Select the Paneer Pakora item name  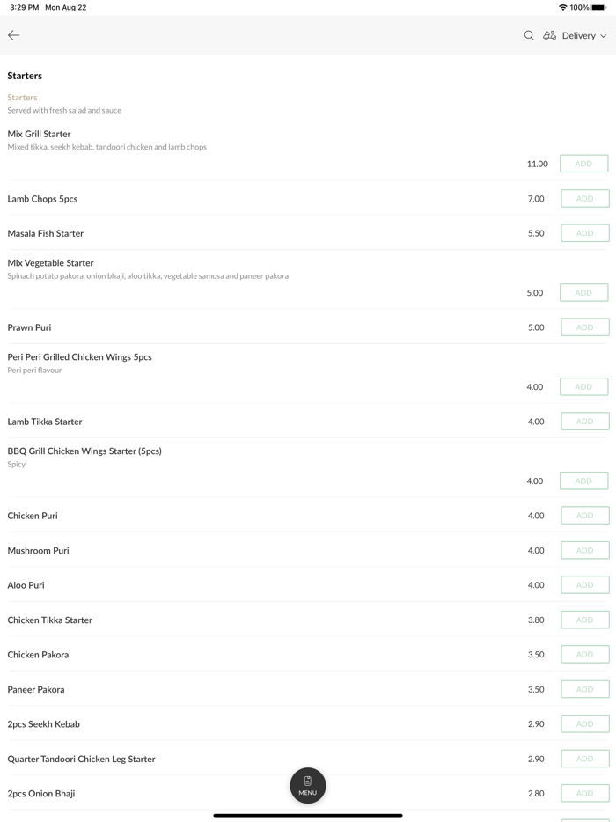pos(36,690)
